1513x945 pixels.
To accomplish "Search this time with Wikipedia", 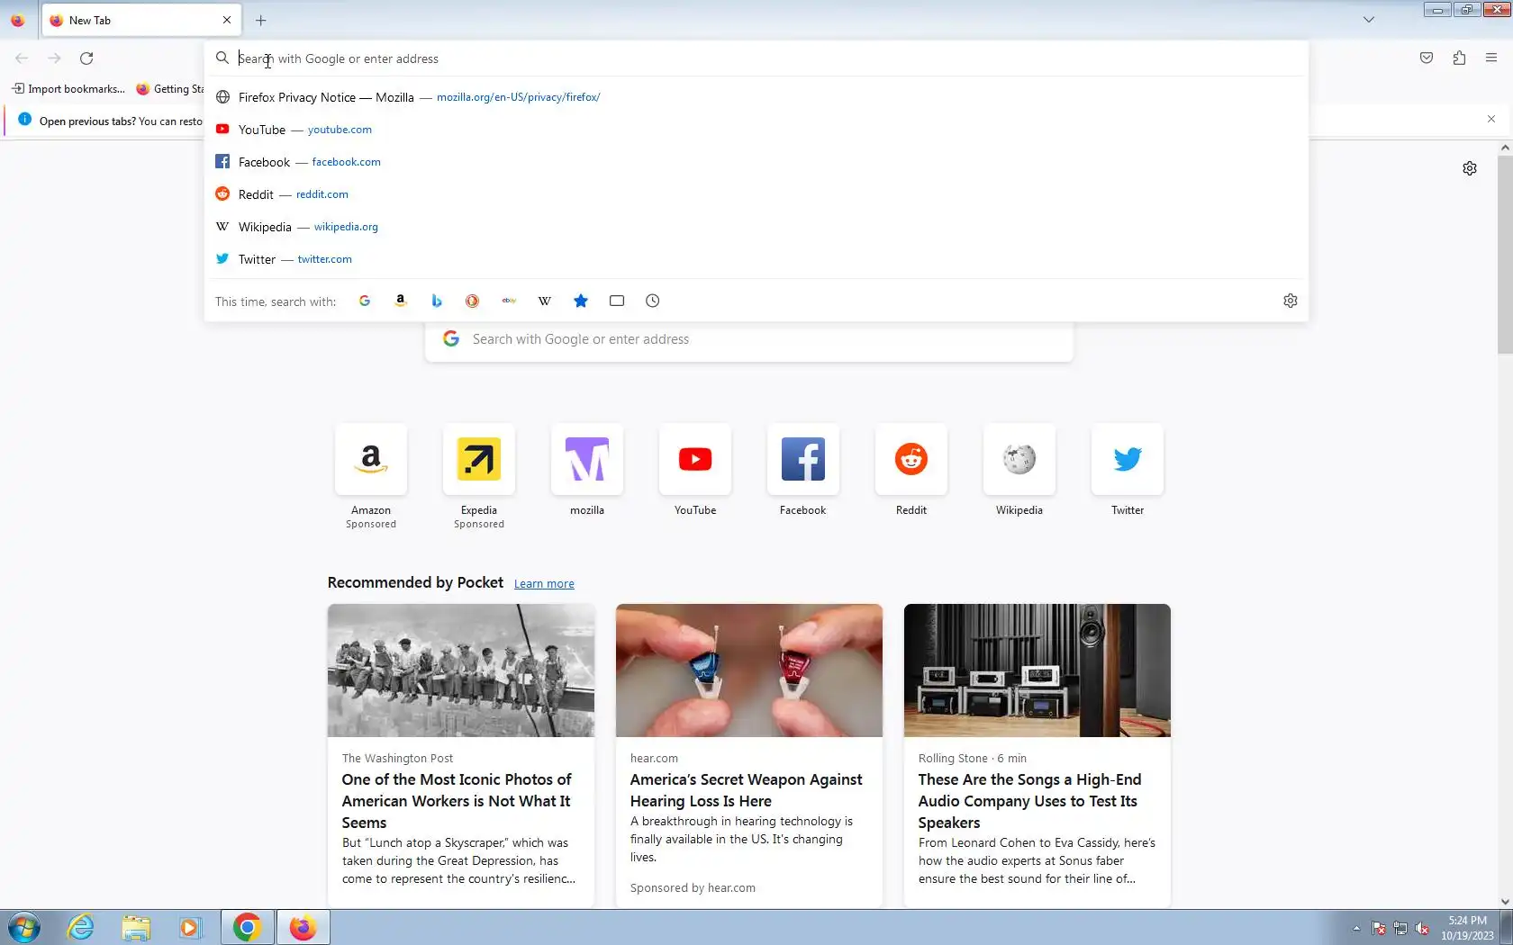I will tap(545, 301).
